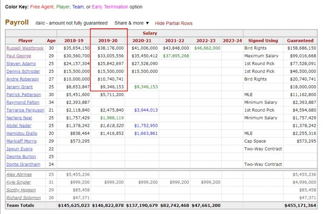Open the Markieff Morris link
Viewport: 335px width, 214px height.
tap(21, 141)
